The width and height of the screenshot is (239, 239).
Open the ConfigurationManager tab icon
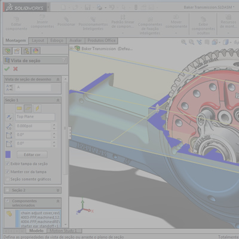tap(26, 51)
